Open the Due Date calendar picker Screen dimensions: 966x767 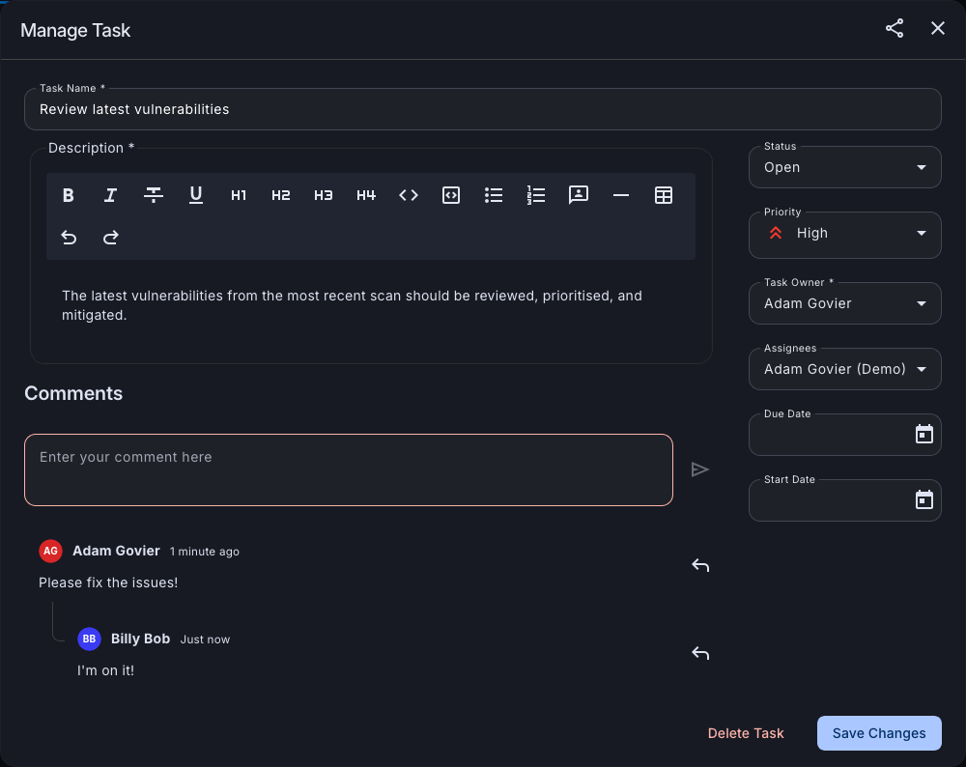(x=923, y=435)
